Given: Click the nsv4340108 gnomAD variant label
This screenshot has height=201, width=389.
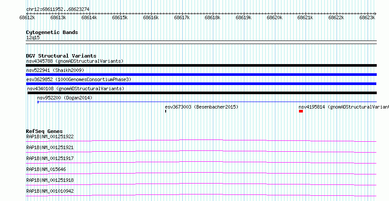Looking at the screenshot, I should click(76, 89).
